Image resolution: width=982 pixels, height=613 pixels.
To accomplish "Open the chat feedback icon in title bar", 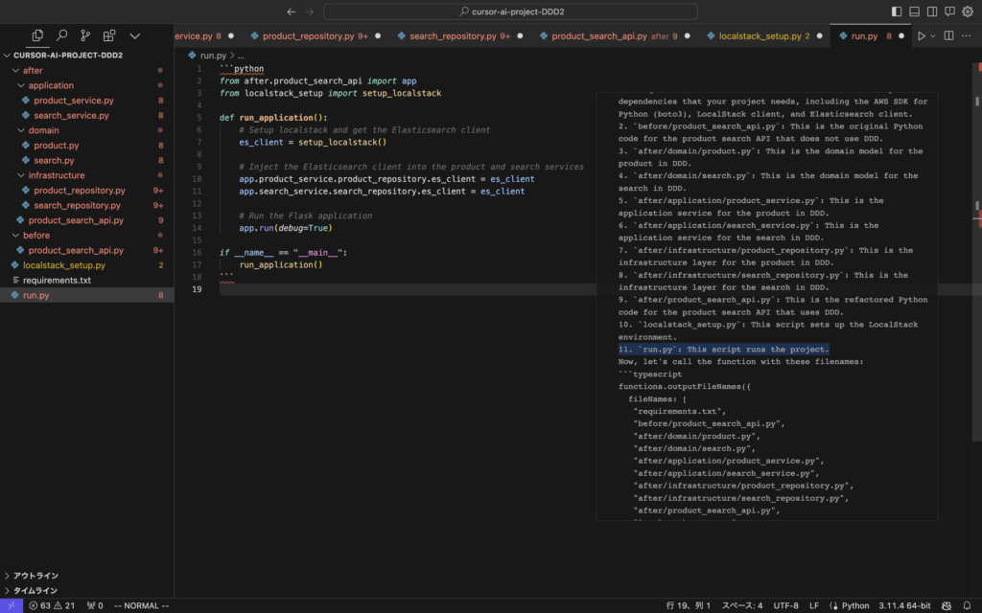I will (950, 11).
